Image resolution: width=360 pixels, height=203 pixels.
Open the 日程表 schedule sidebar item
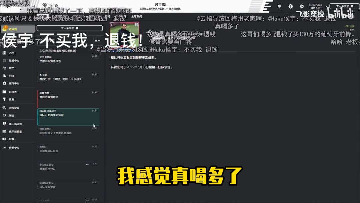coord(17,92)
